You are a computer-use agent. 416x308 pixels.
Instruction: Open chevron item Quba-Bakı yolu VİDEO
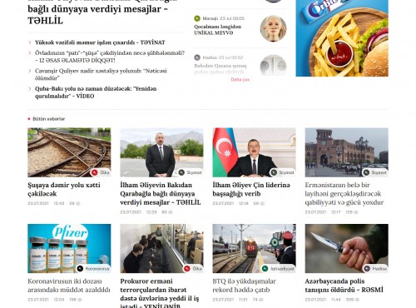(x=96, y=92)
